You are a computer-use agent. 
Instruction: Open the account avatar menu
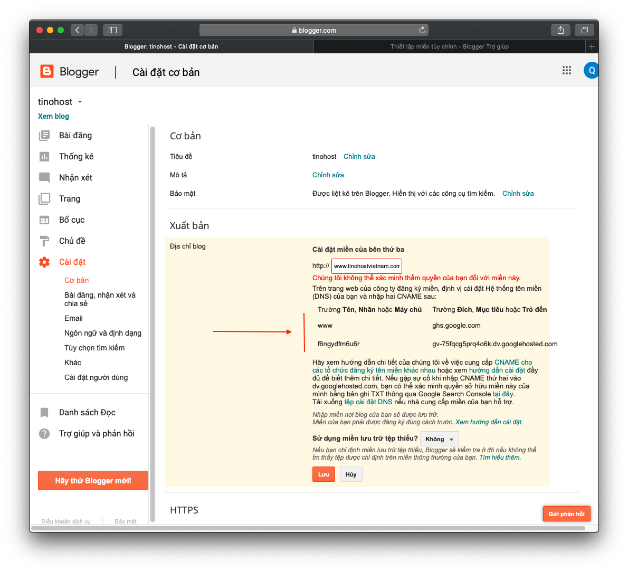pos(591,71)
